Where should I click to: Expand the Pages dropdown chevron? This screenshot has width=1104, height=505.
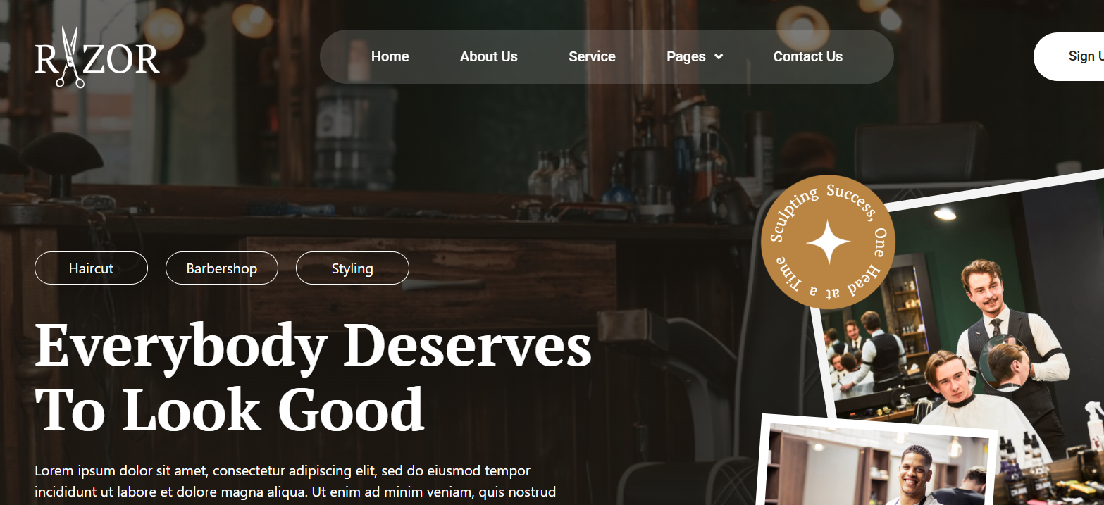click(x=719, y=57)
